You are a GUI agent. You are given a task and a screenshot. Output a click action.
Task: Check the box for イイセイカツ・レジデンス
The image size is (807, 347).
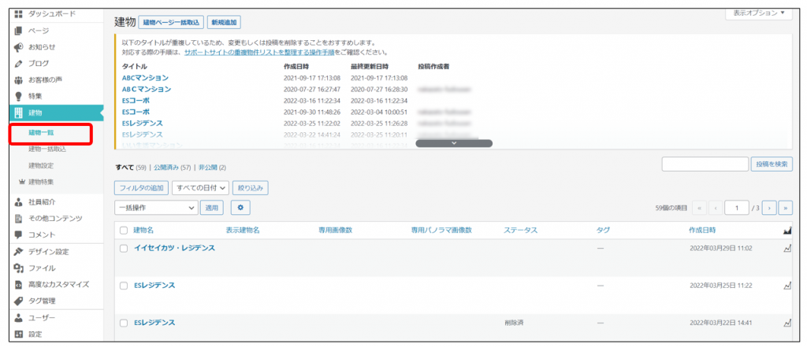(123, 248)
